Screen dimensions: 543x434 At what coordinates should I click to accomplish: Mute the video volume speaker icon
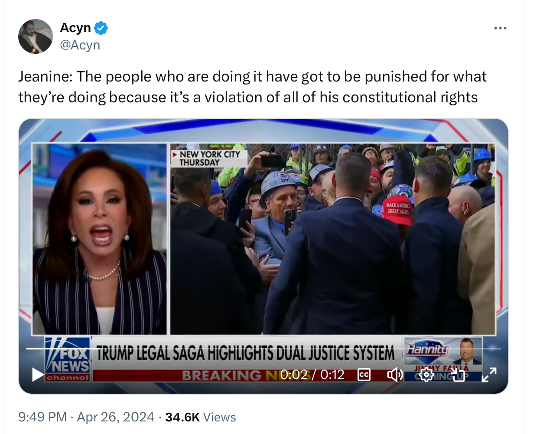394,375
